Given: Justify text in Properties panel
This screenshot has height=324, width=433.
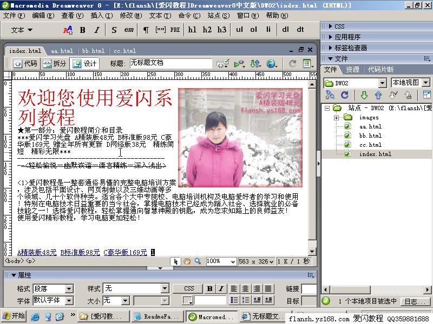Looking at the screenshot, I should click(x=268, y=289).
